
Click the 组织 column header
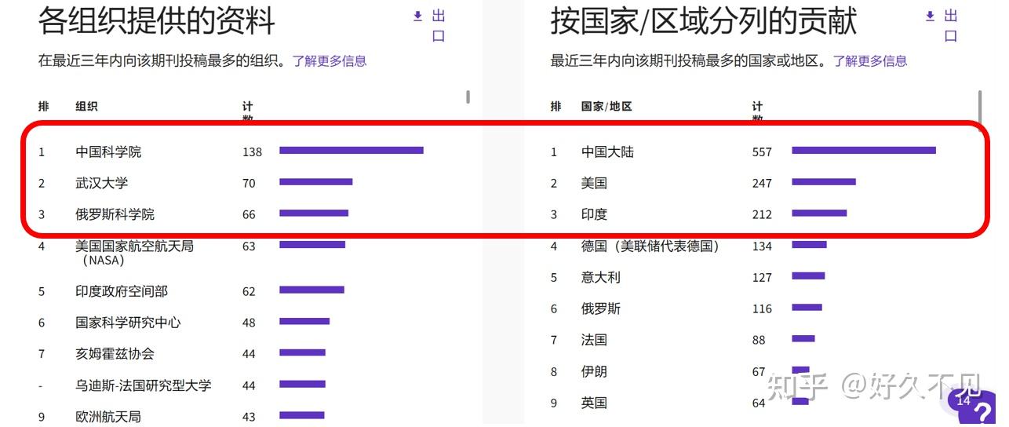[86, 107]
